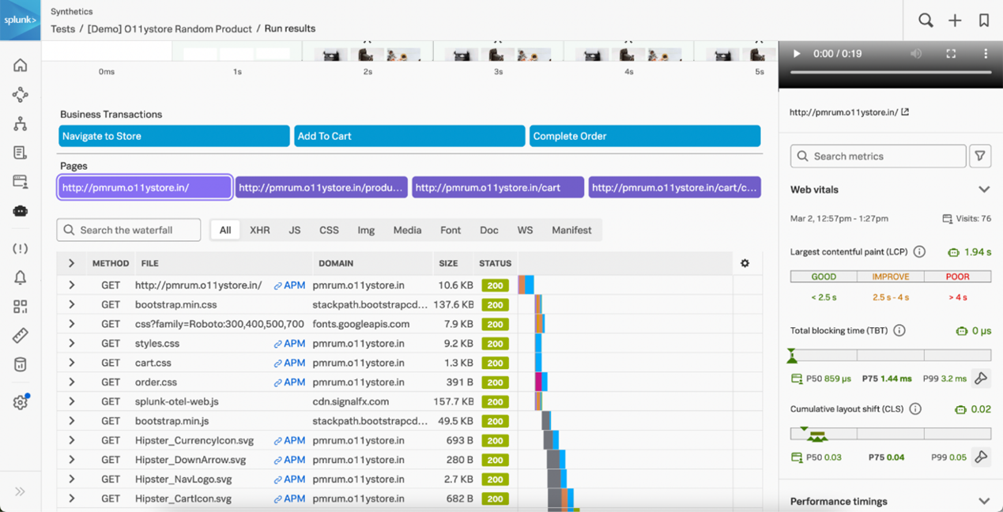Toggle fullscreen on the video player
Viewport: 1003px width, 512px height.
951,54
